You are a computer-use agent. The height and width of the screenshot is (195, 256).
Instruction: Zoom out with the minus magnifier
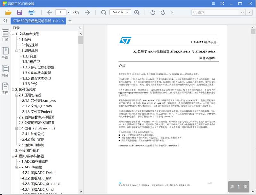(104, 12)
